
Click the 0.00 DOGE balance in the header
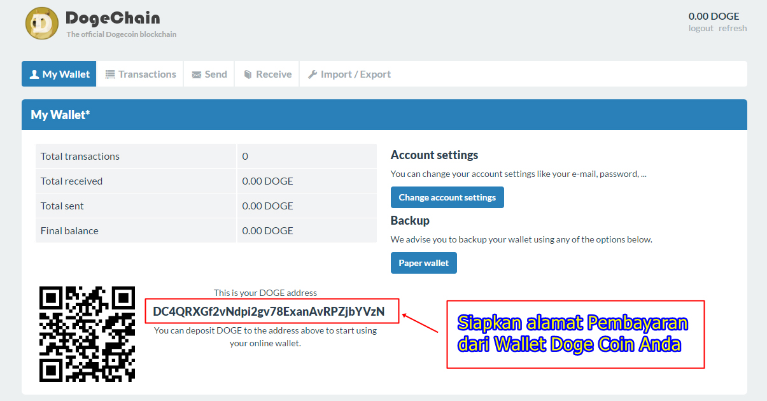(x=714, y=17)
